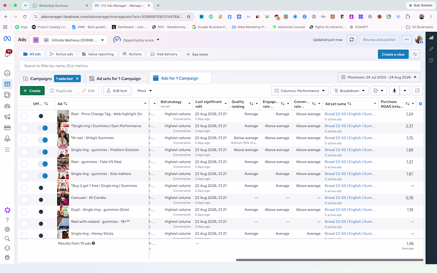Turn off *Single img | Gummies | Gain Performance ad
The width and height of the screenshot is (437, 273).
(x=43, y=128)
